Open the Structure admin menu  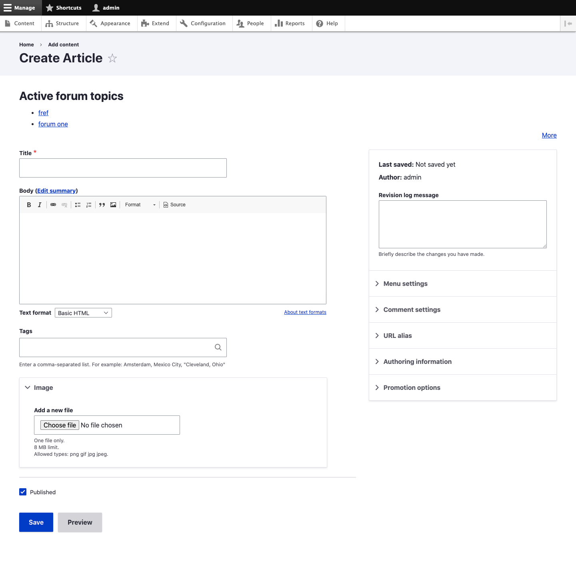coord(62,24)
